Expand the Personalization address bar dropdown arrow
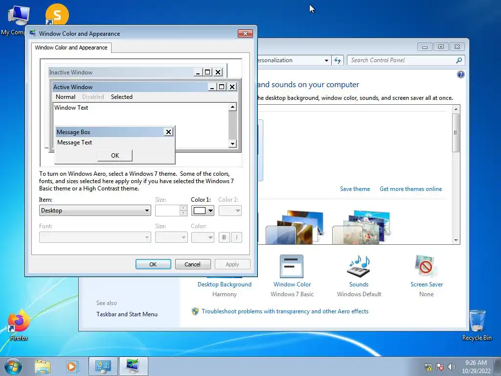The image size is (501, 376). coord(326,60)
